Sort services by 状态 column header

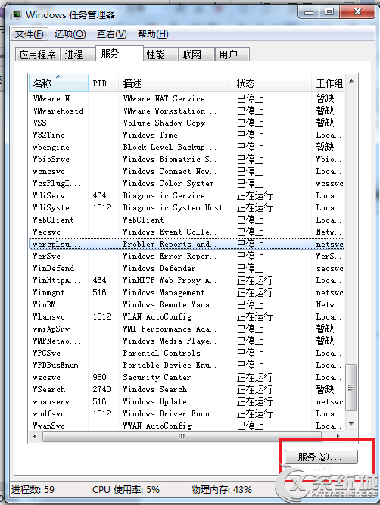point(272,83)
